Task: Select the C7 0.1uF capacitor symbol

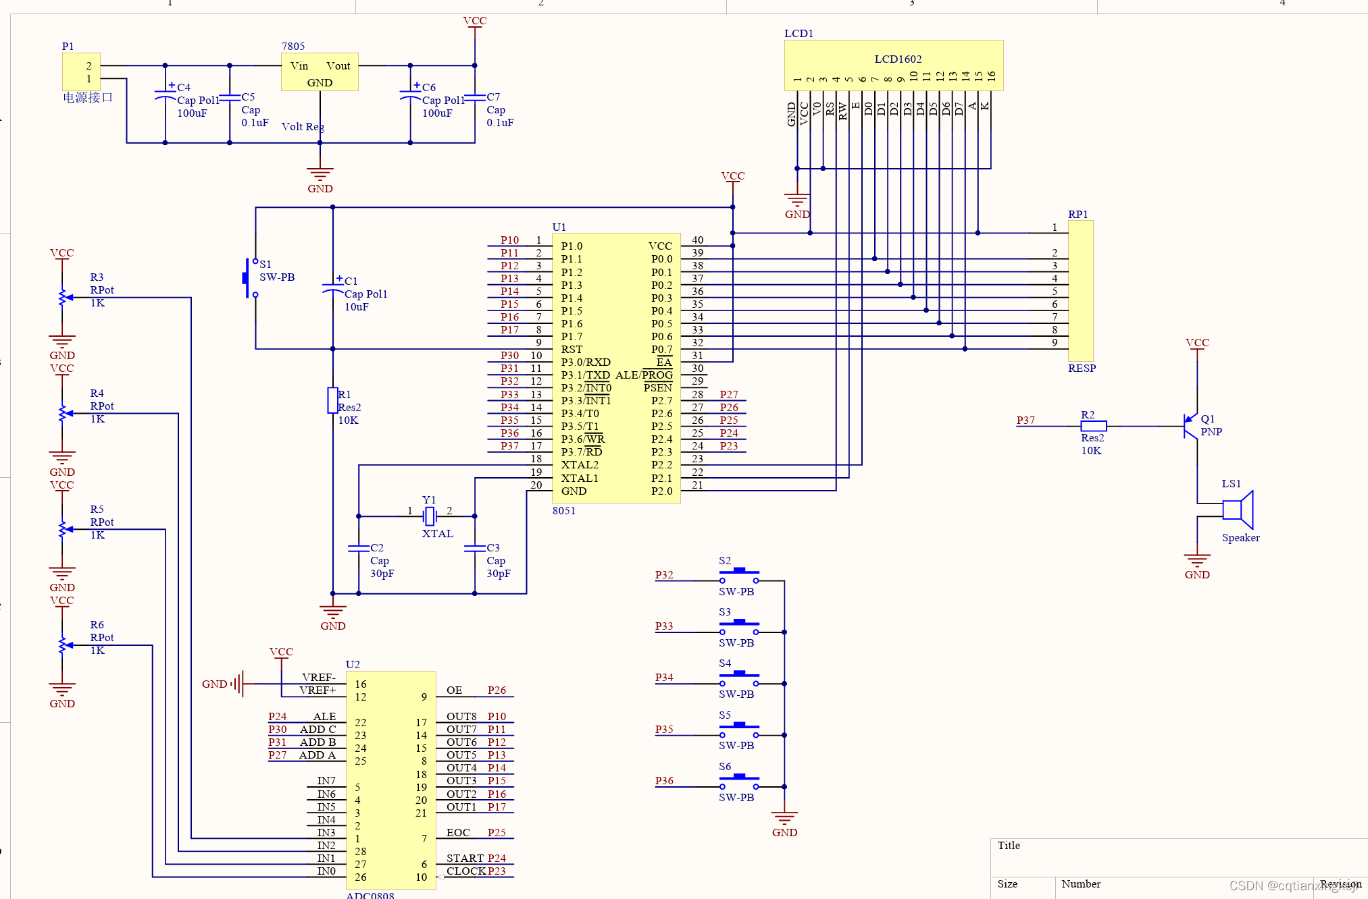Action: coord(475,98)
